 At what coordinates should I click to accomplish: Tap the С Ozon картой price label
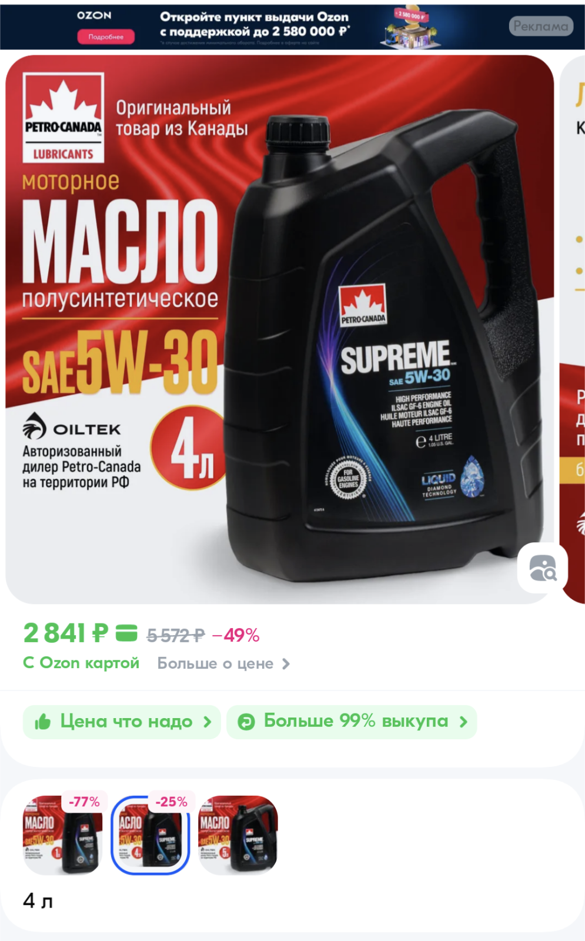tap(81, 663)
